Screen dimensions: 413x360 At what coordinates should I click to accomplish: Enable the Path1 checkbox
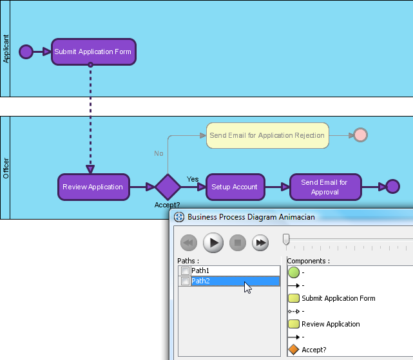[x=185, y=270]
